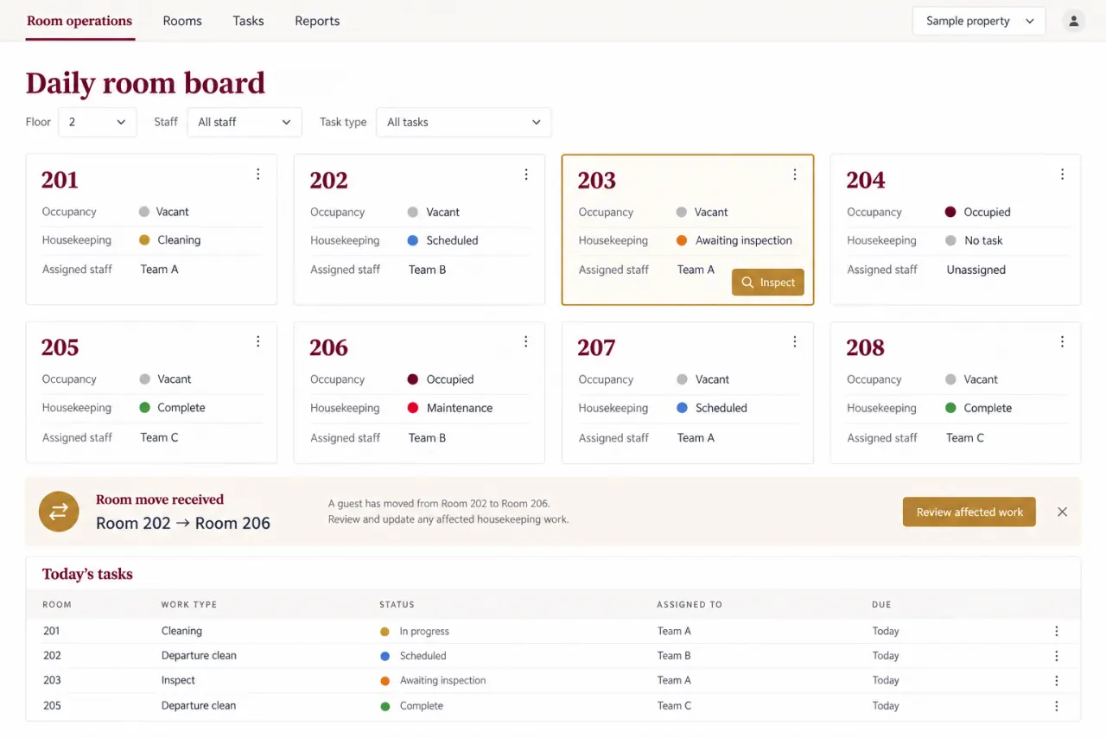The width and height of the screenshot is (1106, 738).
Task: Click the WORK TYPE column header
Action: (189, 605)
